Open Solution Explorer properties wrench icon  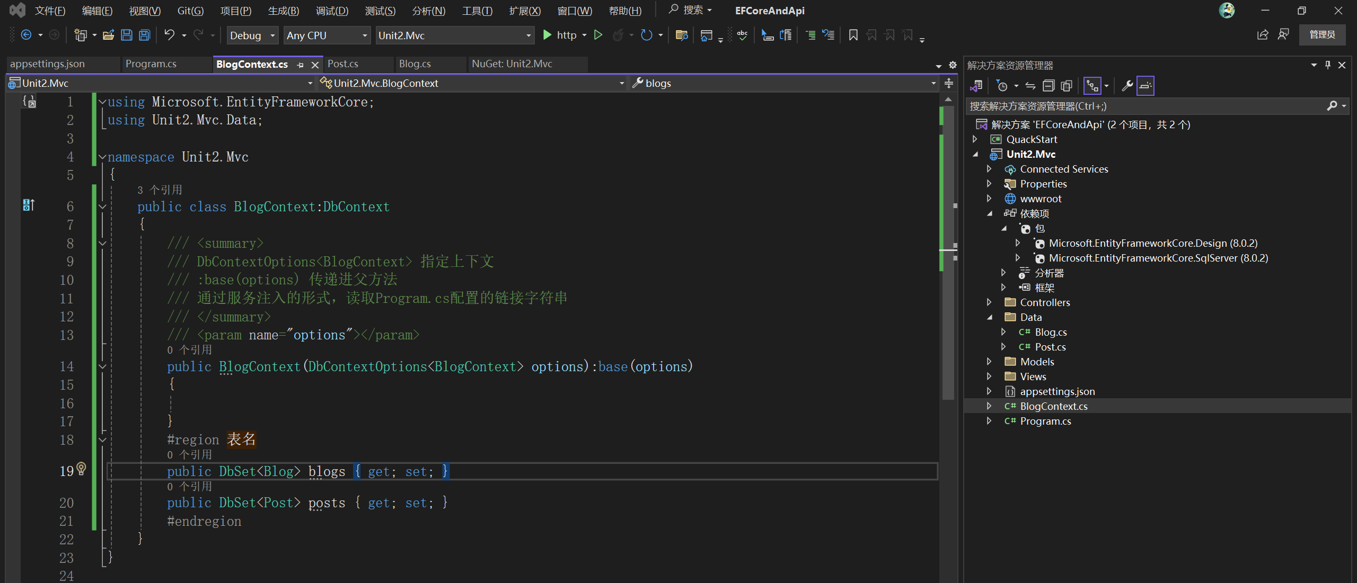pos(1127,86)
